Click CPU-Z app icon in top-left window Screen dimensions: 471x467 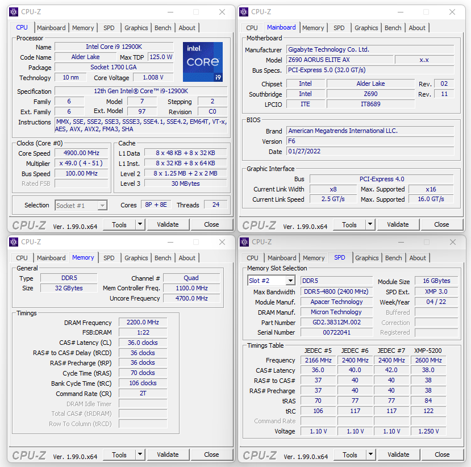tap(14, 12)
